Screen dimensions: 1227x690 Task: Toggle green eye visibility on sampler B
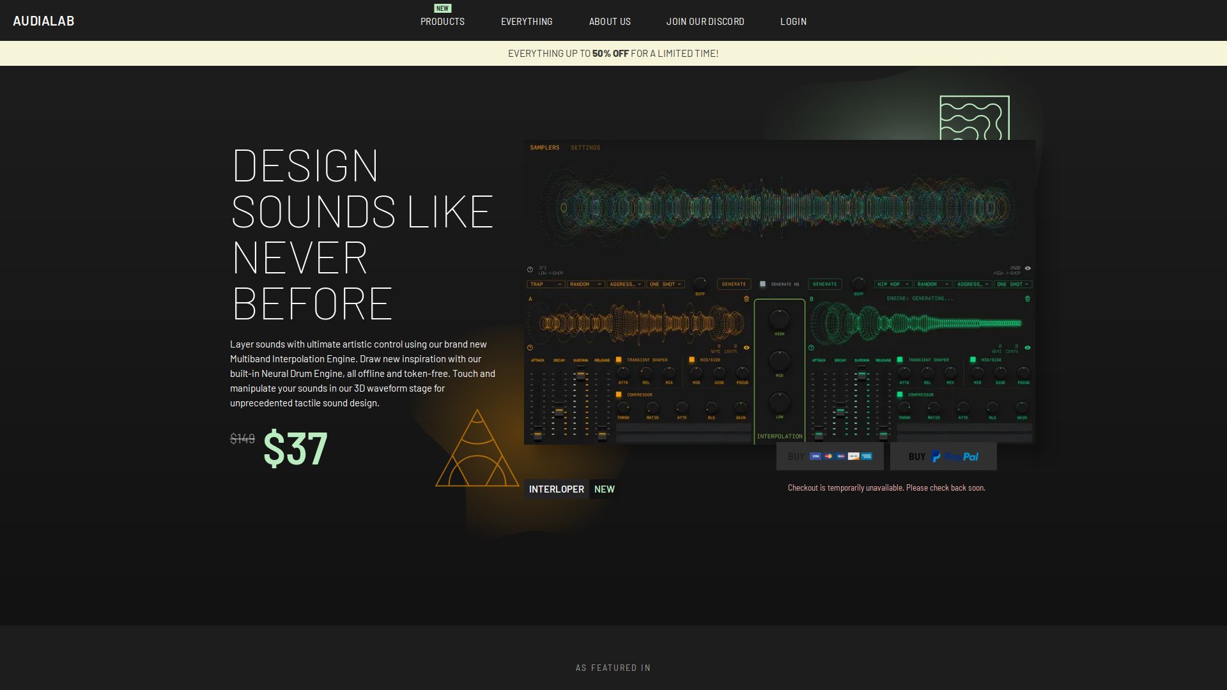(1028, 348)
